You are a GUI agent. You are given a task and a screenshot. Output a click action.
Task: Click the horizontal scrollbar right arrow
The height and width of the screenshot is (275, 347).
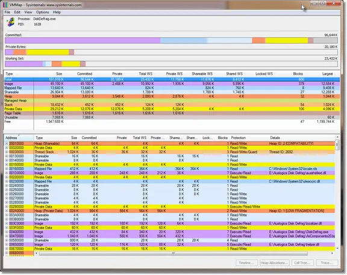tap(332, 253)
